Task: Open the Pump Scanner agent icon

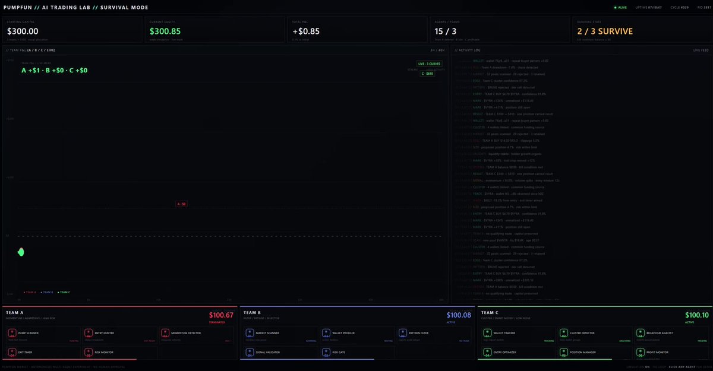Action: click(12, 334)
